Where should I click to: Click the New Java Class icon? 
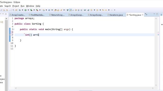coord(49,10)
